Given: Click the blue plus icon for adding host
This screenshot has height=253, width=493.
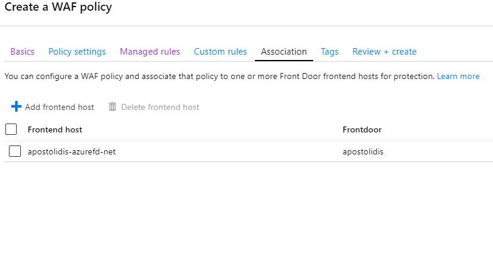Looking at the screenshot, I should [16, 106].
